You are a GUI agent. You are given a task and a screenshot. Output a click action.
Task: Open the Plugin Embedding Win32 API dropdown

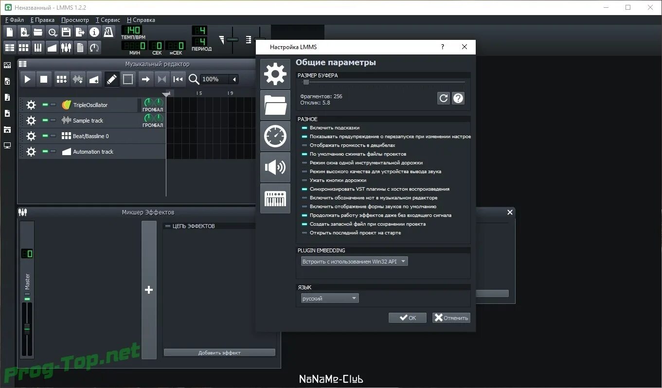[x=354, y=262]
